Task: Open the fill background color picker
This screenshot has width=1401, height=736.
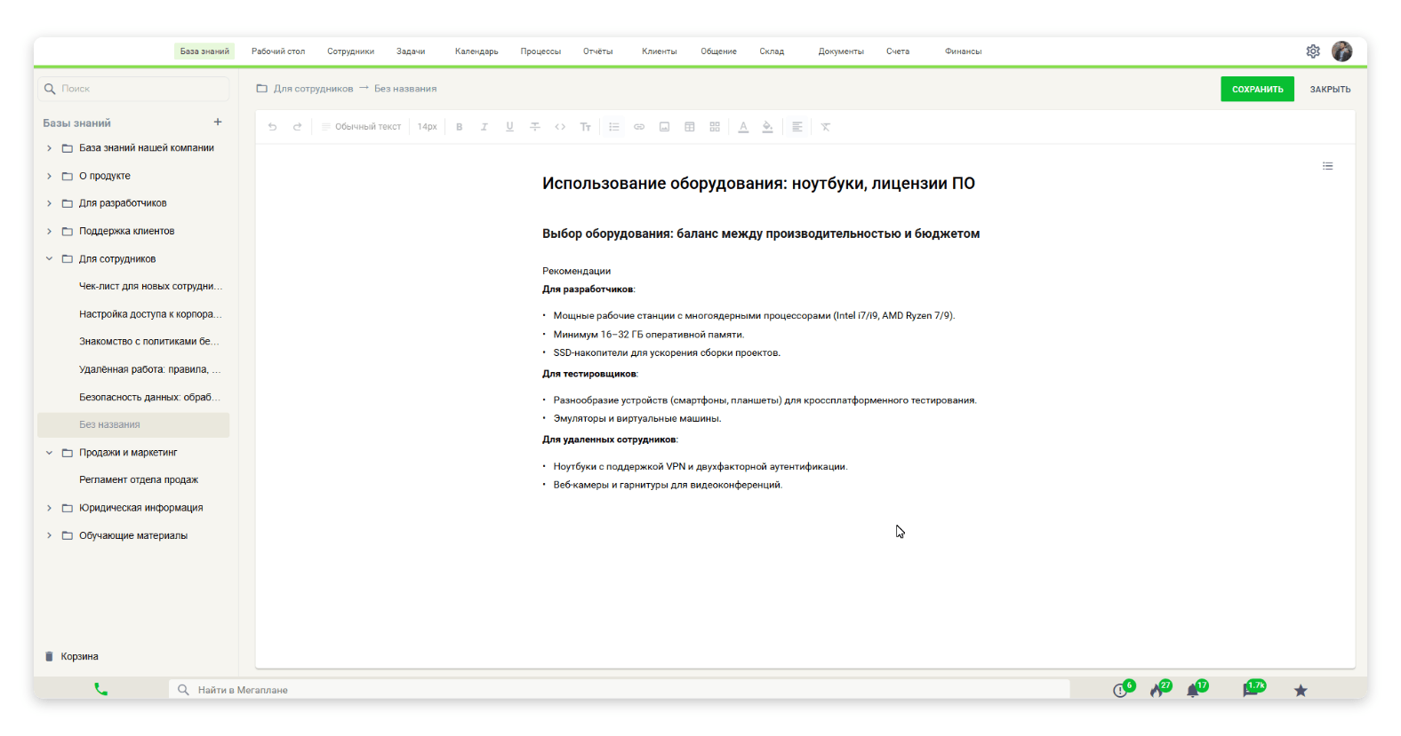Action: (x=768, y=127)
